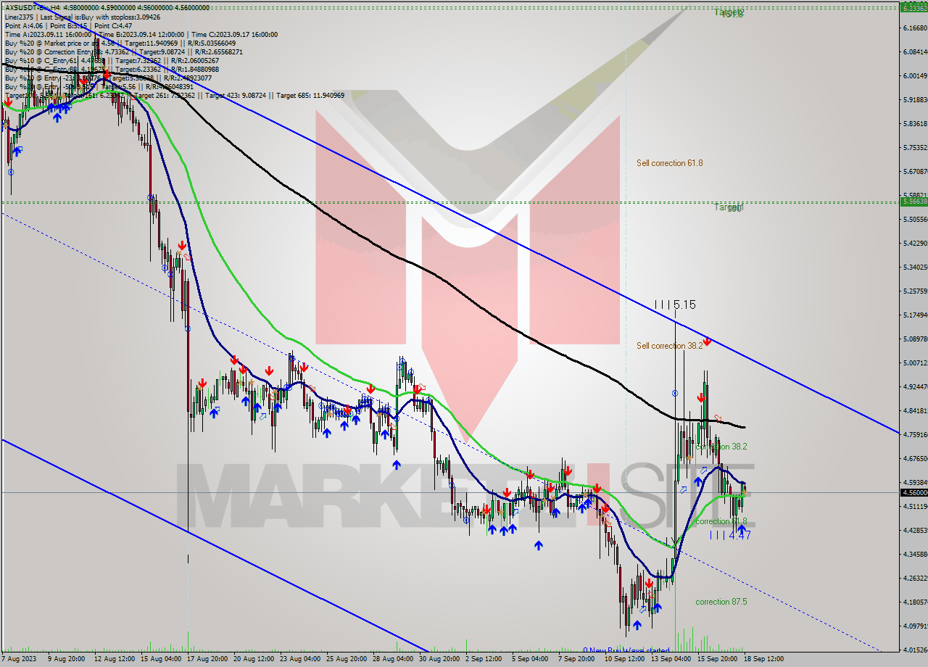Click the green 6.23362 target price tag

(x=913, y=8)
